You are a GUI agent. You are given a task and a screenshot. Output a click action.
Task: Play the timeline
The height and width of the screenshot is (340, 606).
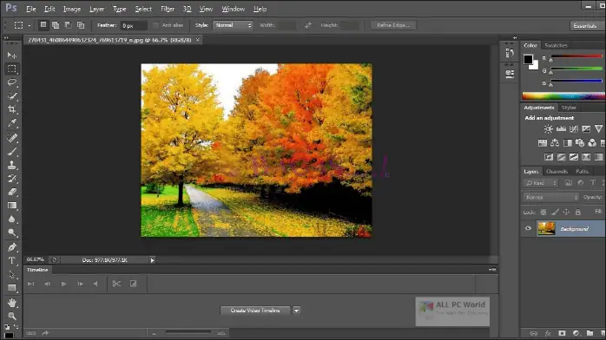[x=63, y=284]
